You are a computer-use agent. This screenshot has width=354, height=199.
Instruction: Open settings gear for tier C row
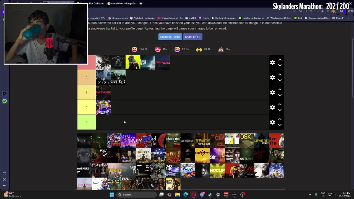pos(272,107)
